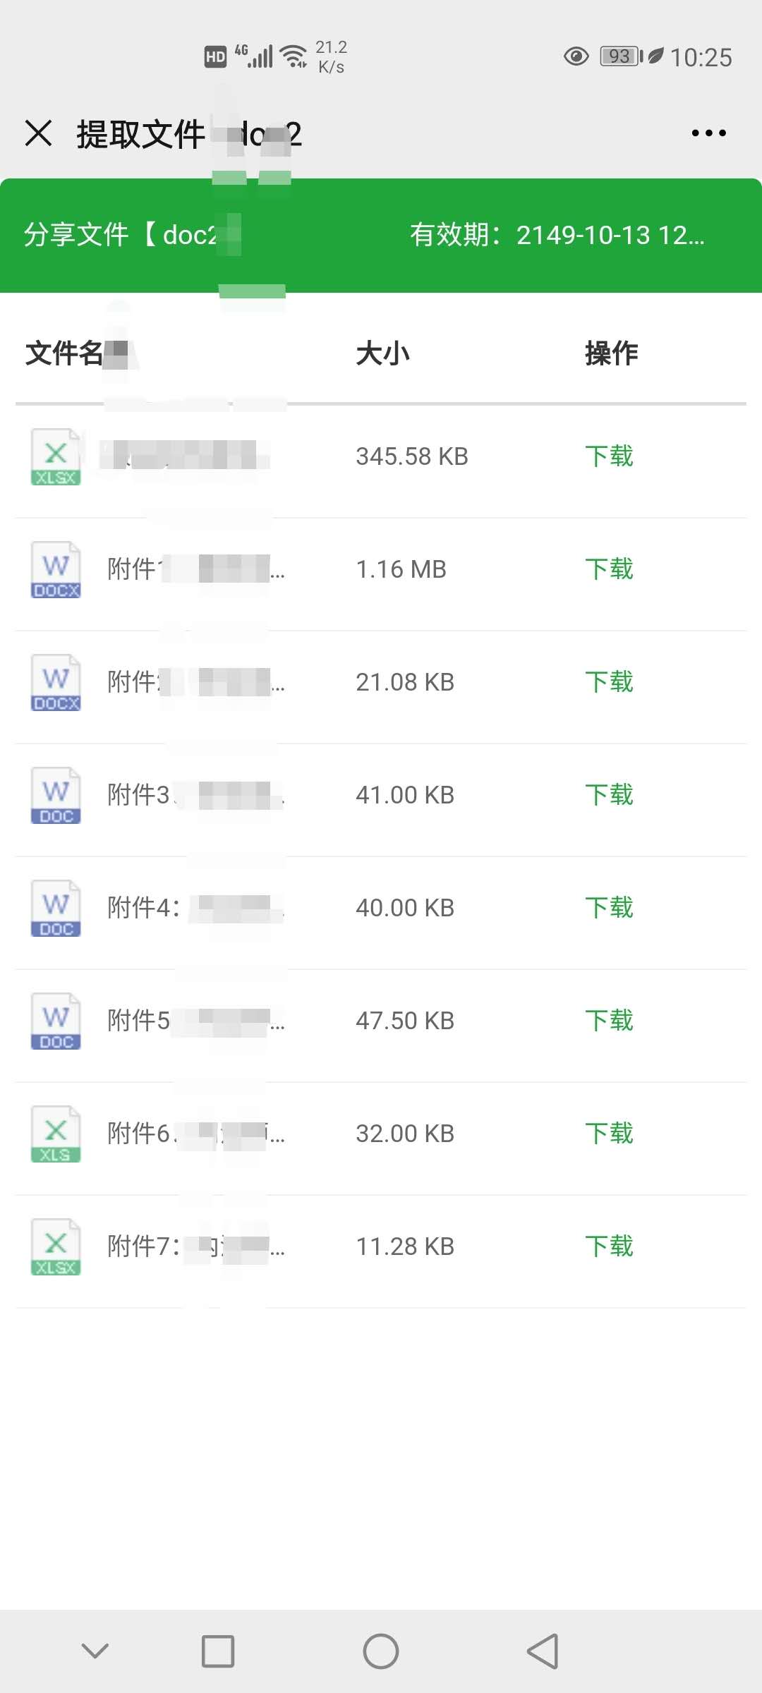
Task: Tap the 有效期 expiry date text
Action: 557,235
